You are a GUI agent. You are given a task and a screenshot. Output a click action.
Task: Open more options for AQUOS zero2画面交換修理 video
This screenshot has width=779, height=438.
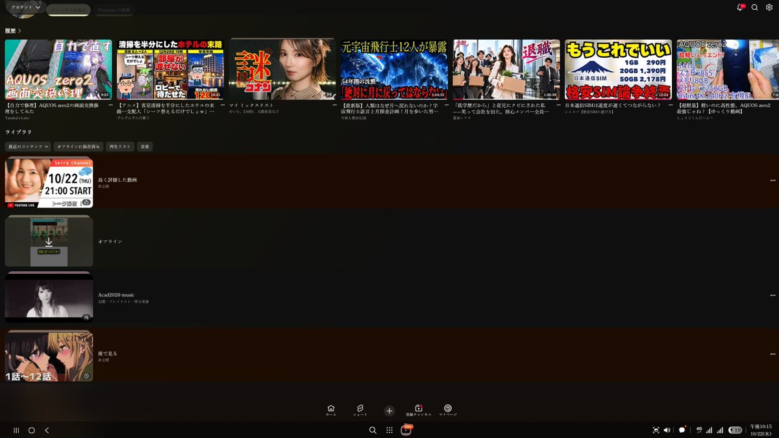pos(110,105)
